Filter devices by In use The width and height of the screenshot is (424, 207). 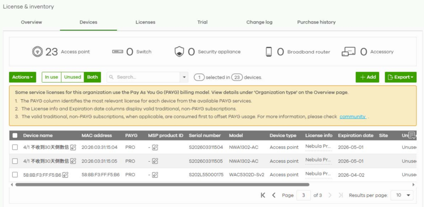(x=51, y=77)
